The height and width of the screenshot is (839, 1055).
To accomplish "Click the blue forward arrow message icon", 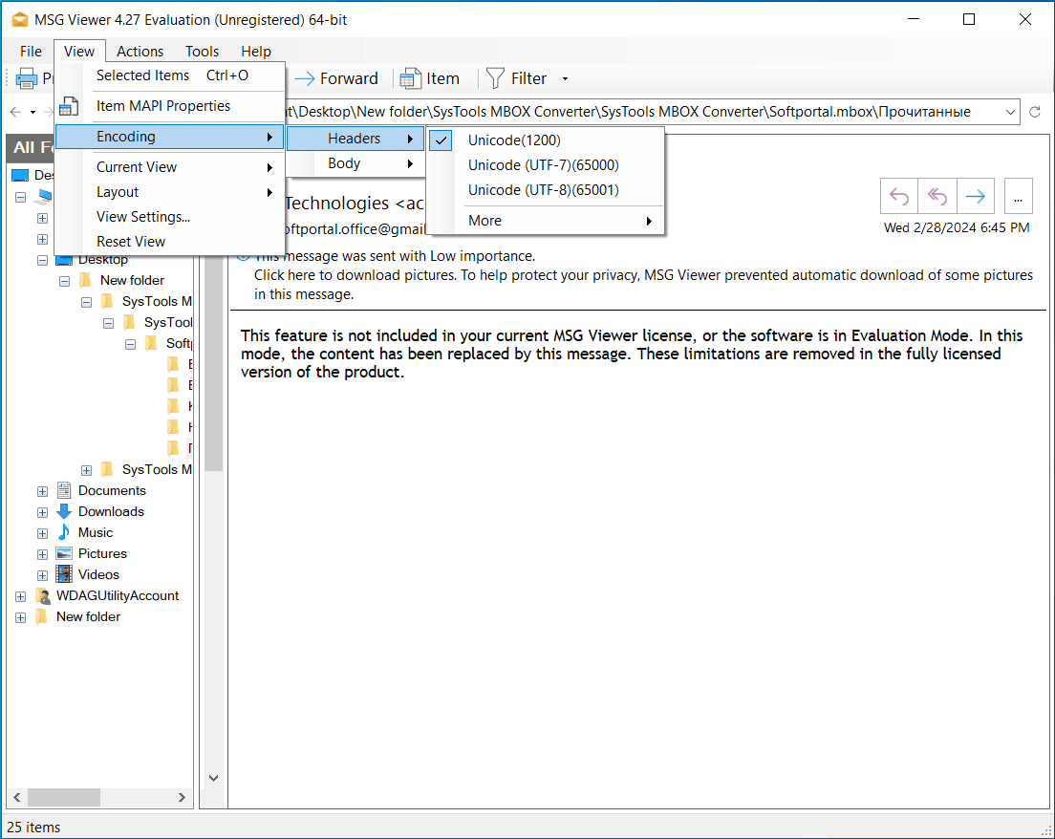I will pos(975,197).
